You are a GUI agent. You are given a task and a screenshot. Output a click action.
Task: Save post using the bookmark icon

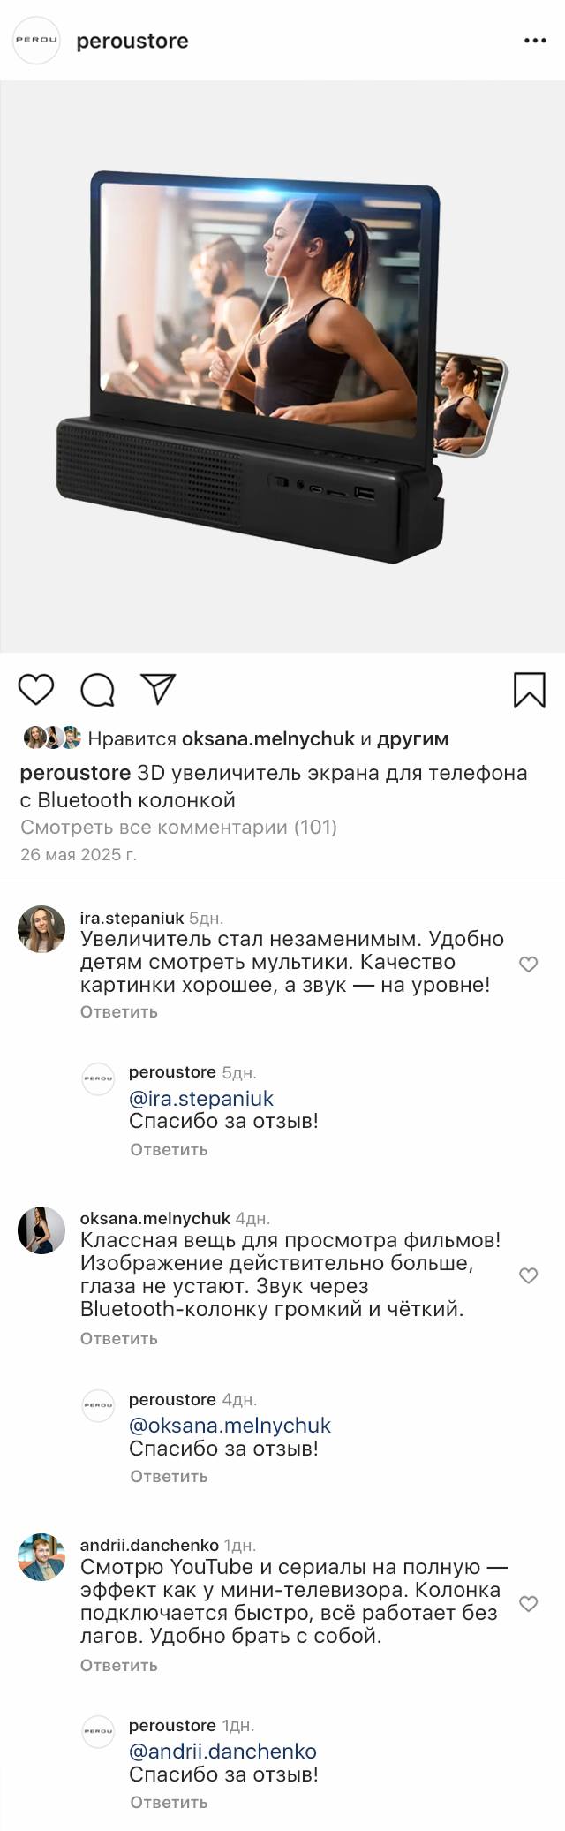[529, 690]
